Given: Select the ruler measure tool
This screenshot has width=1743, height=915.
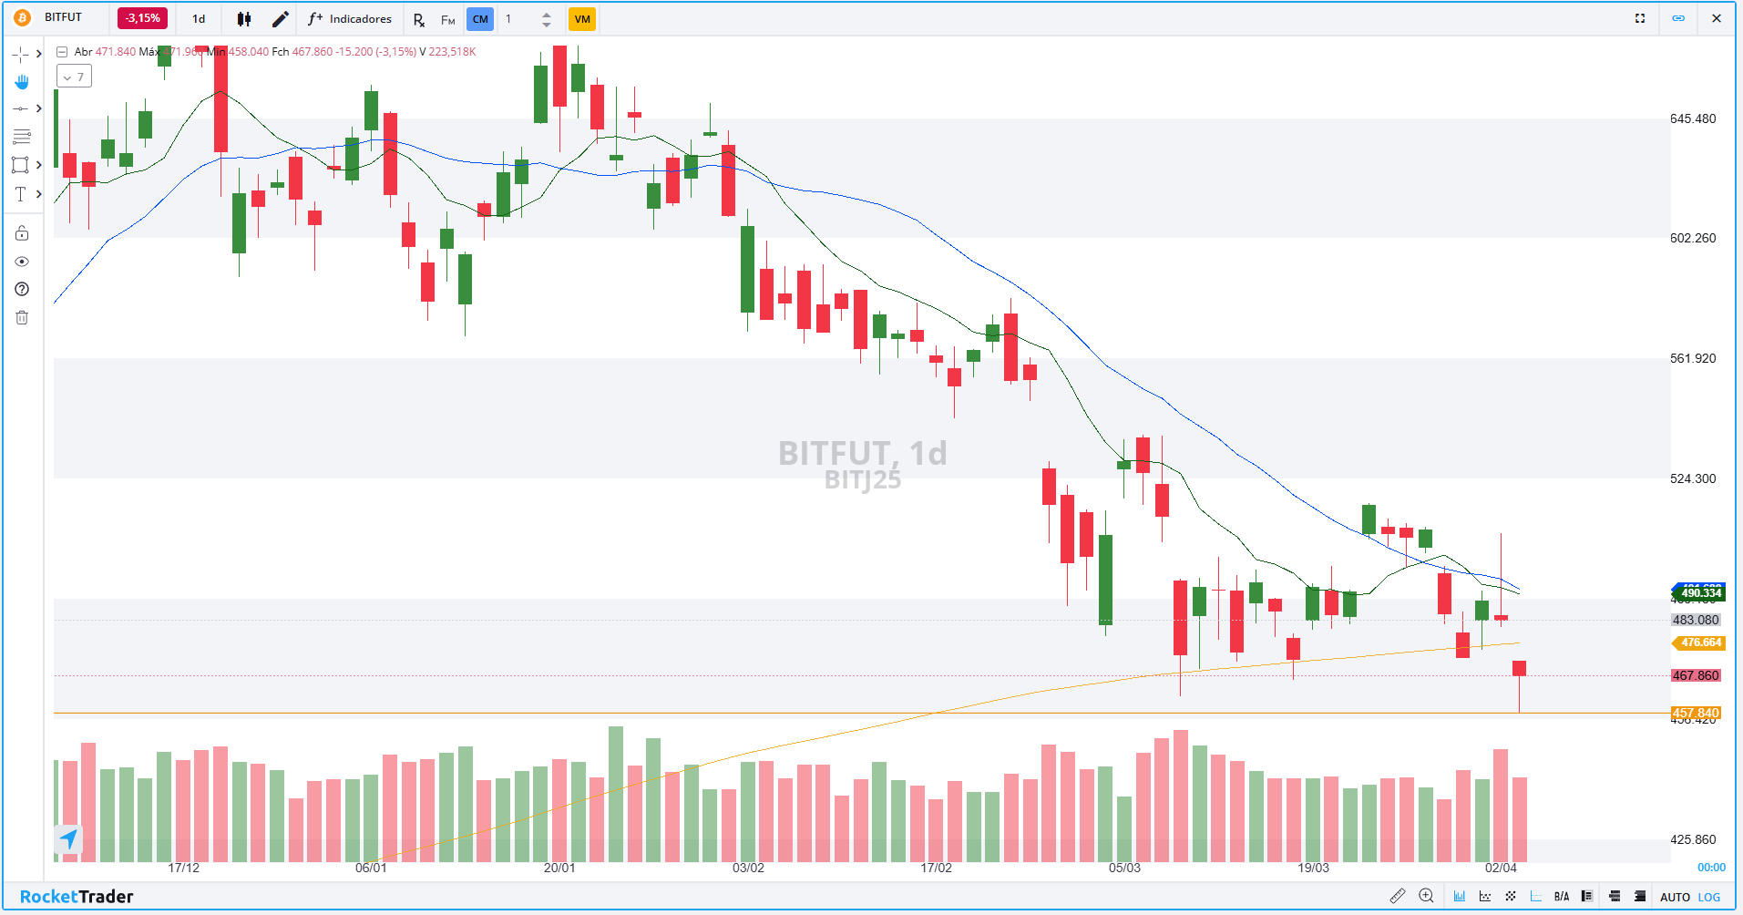Looking at the screenshot, I should 1397,896.
